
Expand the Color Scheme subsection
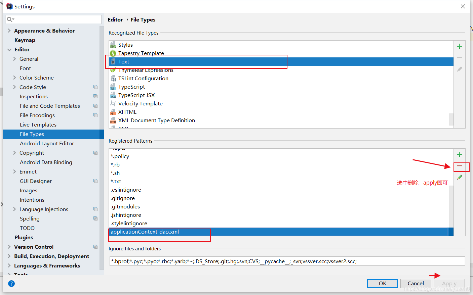[14, 78]
